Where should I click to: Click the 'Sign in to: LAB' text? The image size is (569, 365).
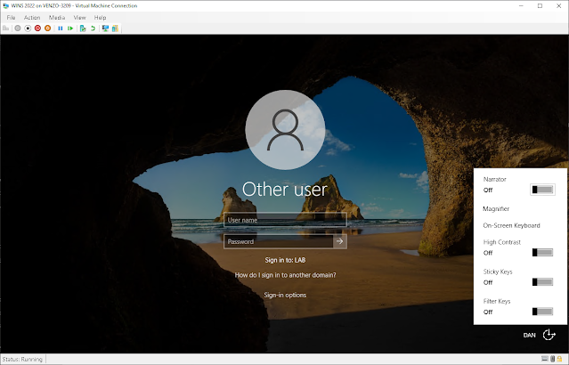(285, 260)
